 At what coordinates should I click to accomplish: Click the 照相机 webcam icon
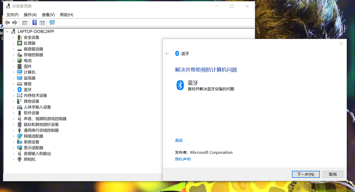coord(20,159)
